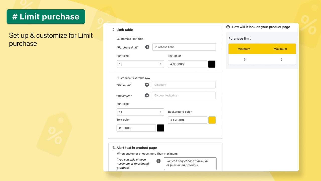Screen dimensions: 321x181
Task: Click the "Maximum" column header in the preview
Action: tap(280, 49)
